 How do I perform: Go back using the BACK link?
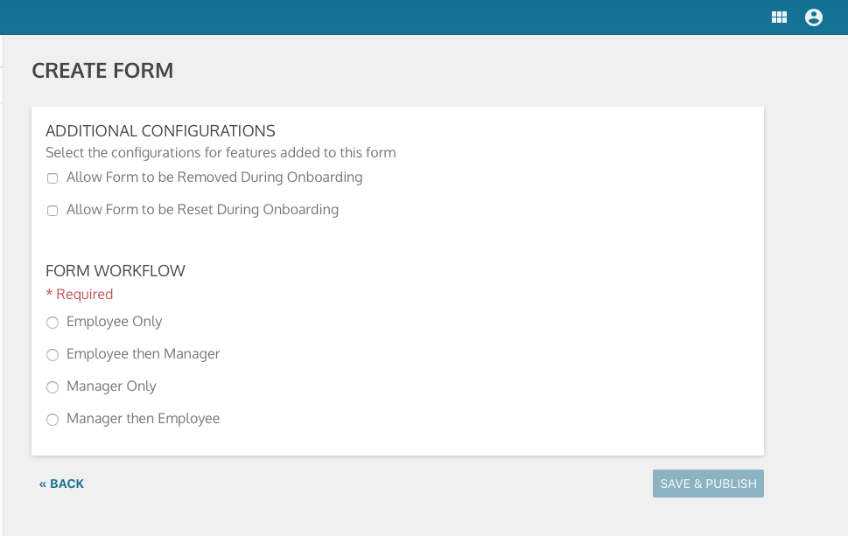(62, 483)
